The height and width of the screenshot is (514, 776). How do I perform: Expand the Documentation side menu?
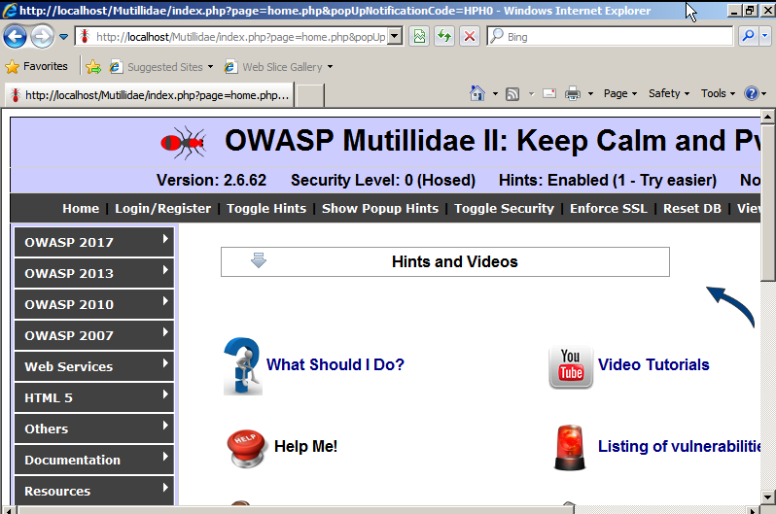94,461
